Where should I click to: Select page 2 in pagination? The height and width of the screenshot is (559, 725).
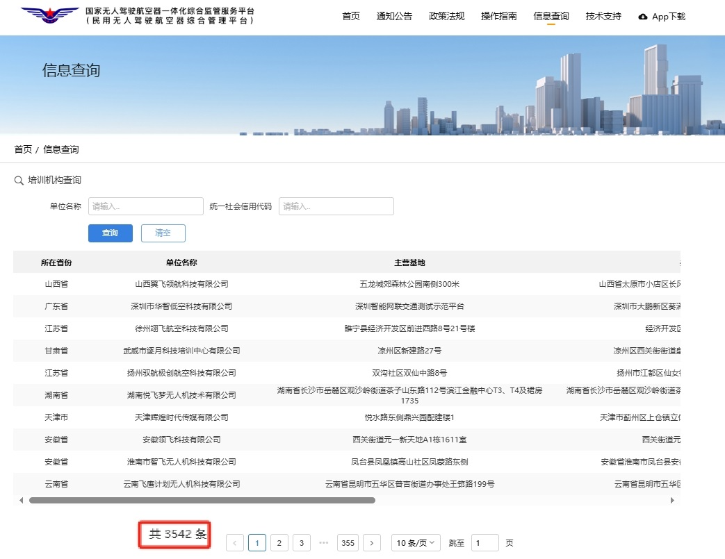pos(279,543)
